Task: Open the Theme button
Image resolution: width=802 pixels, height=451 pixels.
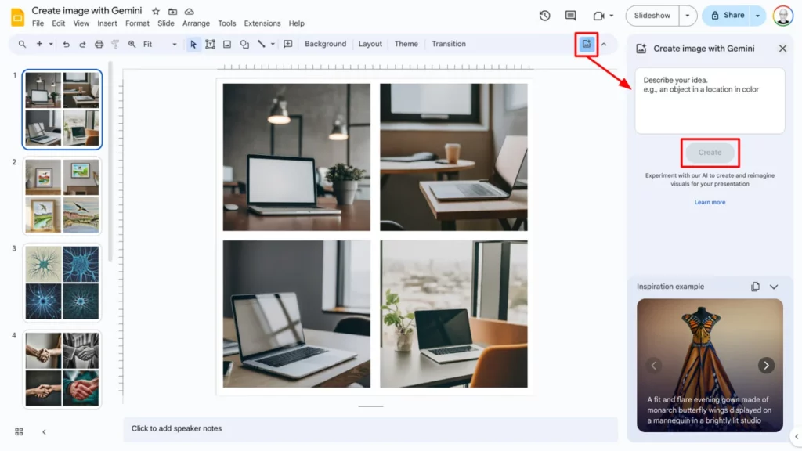Action: (x=406, y=44)
